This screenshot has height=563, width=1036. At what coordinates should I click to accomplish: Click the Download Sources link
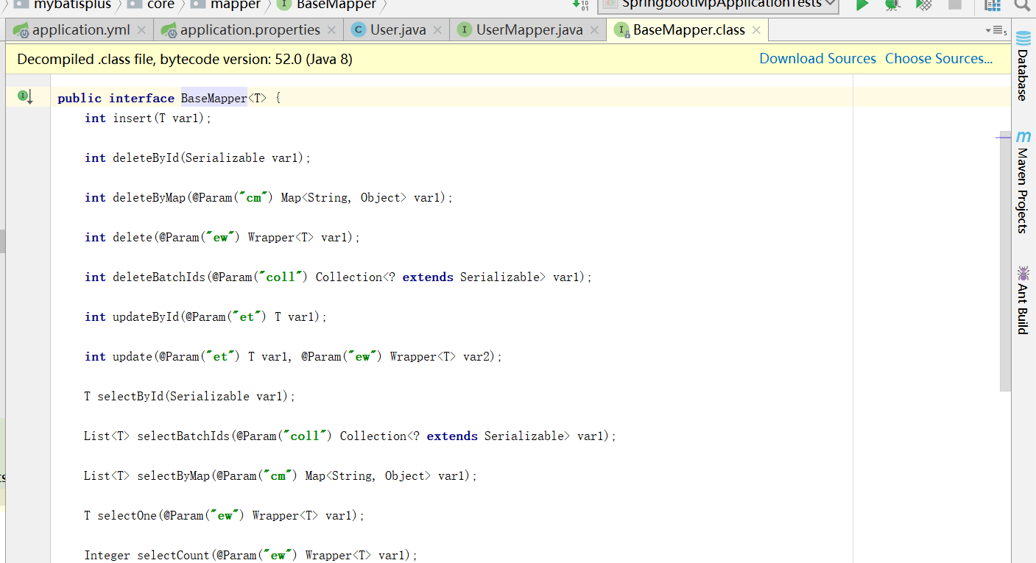[x=817, y=59]
